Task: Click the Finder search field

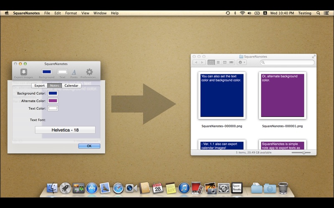Action: 287,62
